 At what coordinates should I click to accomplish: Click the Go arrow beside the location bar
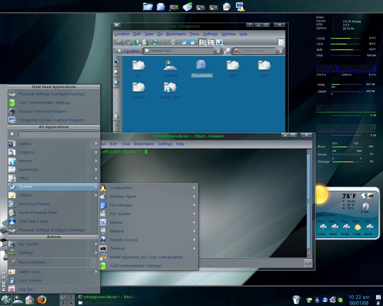(x=227, y=51)
